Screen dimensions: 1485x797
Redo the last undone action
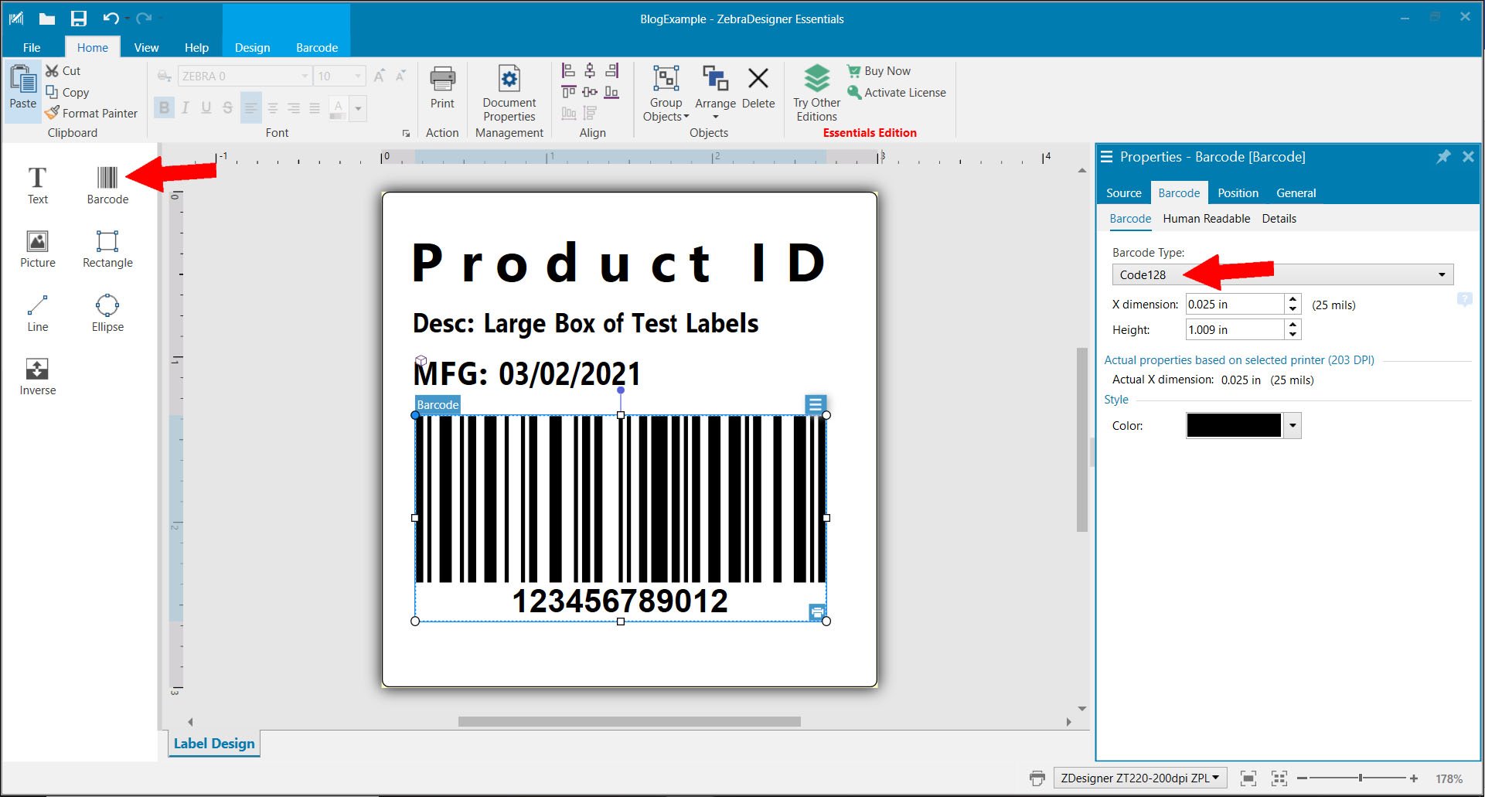pyautogui.click(x=144, y=18)
